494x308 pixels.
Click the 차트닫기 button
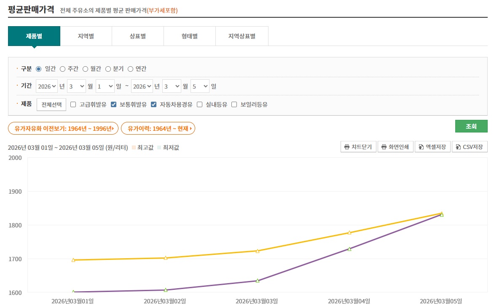tap(359, 147)
